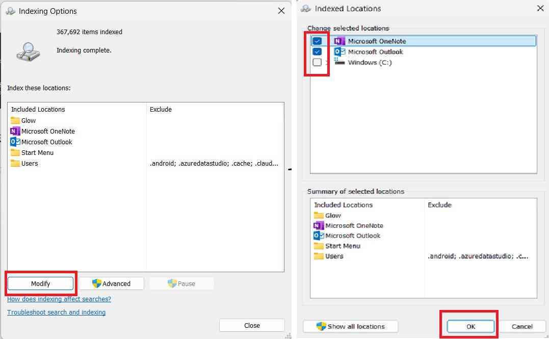
Task: Click the Modify button
Action: [41, 283]
